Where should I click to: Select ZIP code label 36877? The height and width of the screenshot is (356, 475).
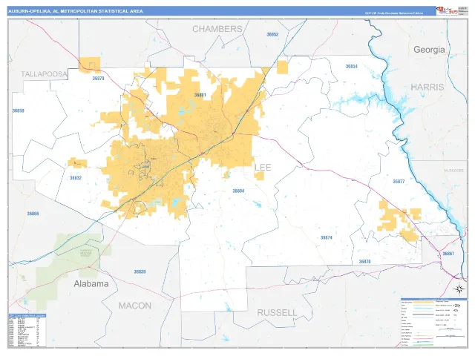pos(399,182)
